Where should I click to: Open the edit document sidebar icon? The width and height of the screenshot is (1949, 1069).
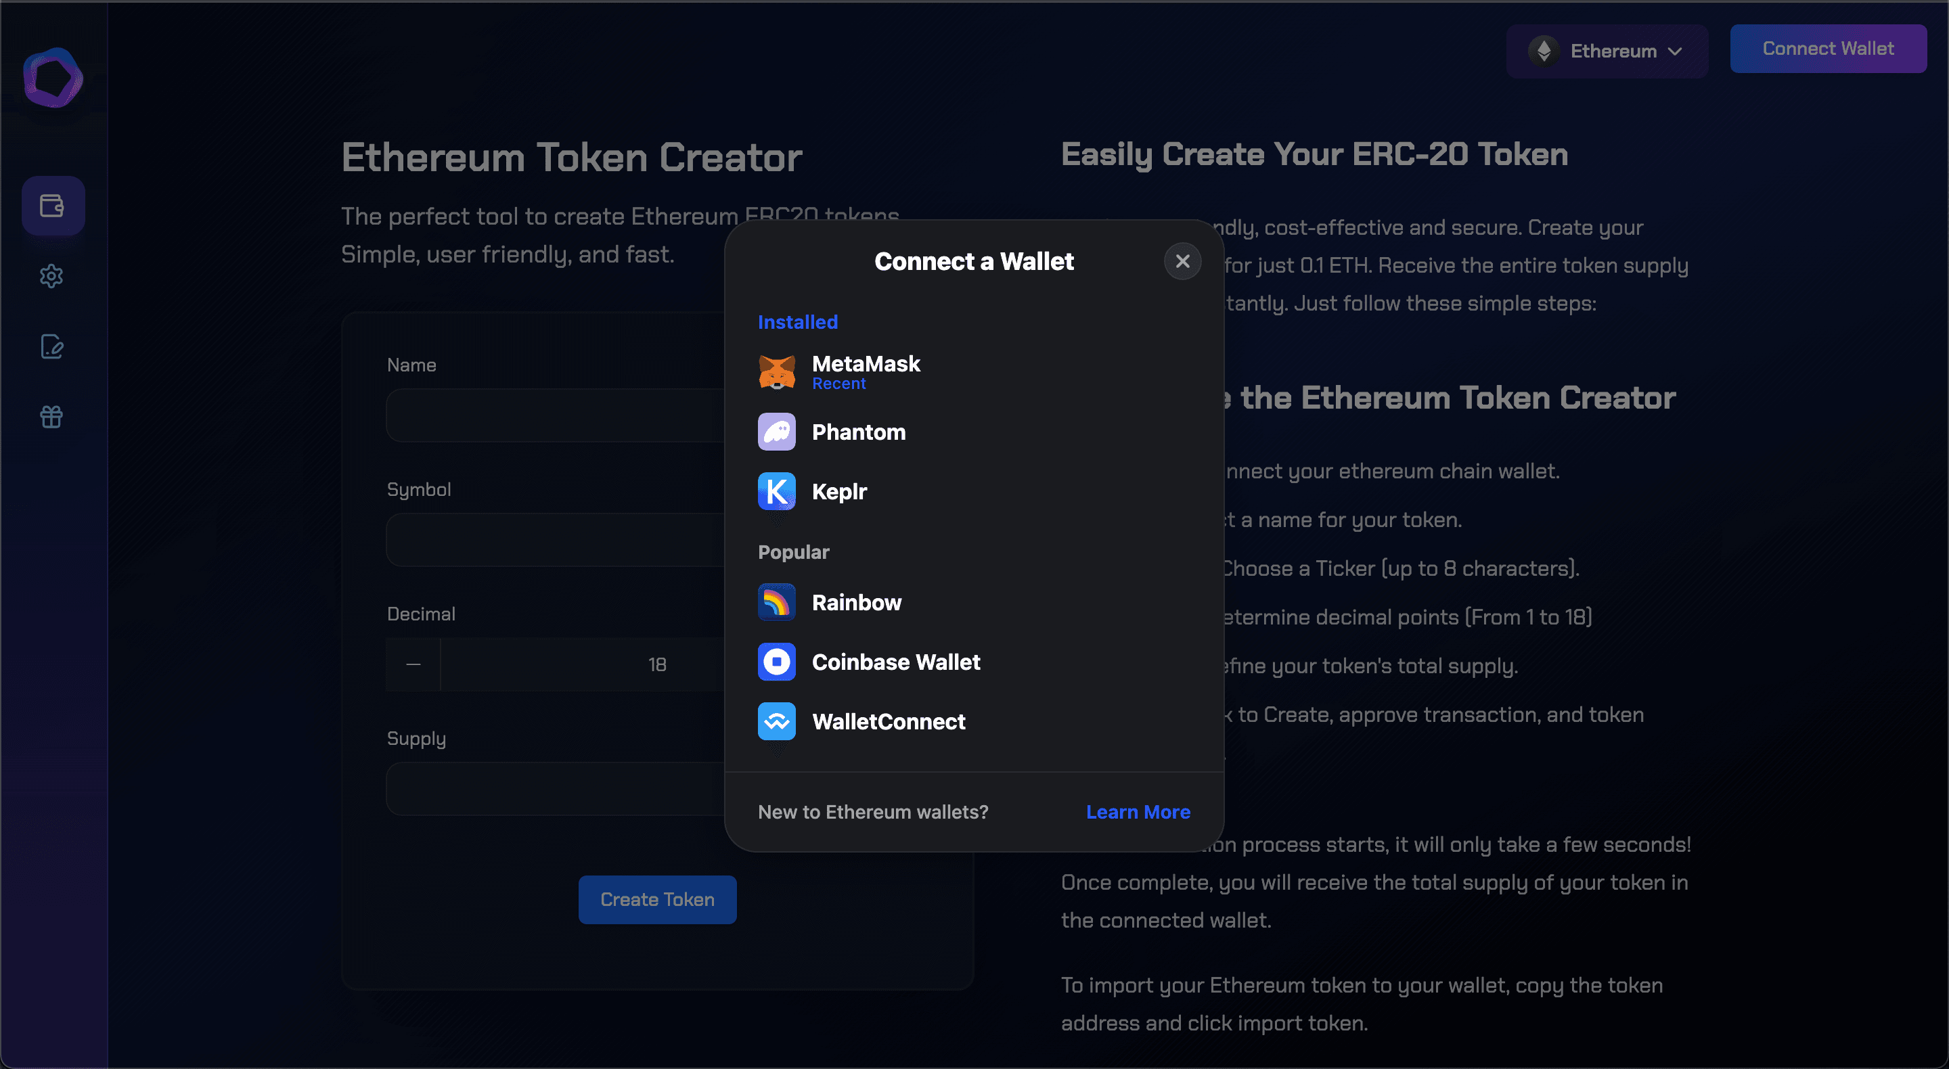click(51, 346)
